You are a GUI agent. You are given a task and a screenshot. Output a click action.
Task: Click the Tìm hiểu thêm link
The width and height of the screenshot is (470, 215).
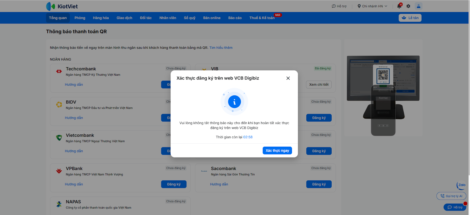221,48
